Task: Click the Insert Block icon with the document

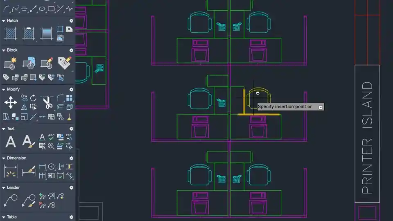Action: click(x=29, y=63)
